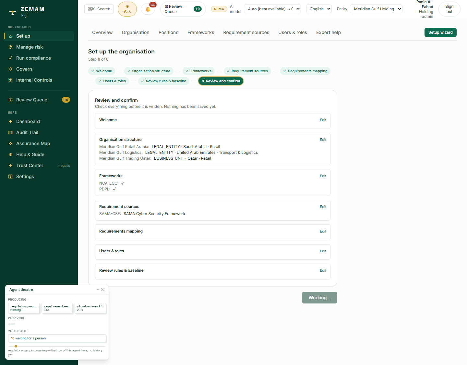Switch to the Expert help tab
Viewport: 467px width, 365px height.
tap(329, 32)
